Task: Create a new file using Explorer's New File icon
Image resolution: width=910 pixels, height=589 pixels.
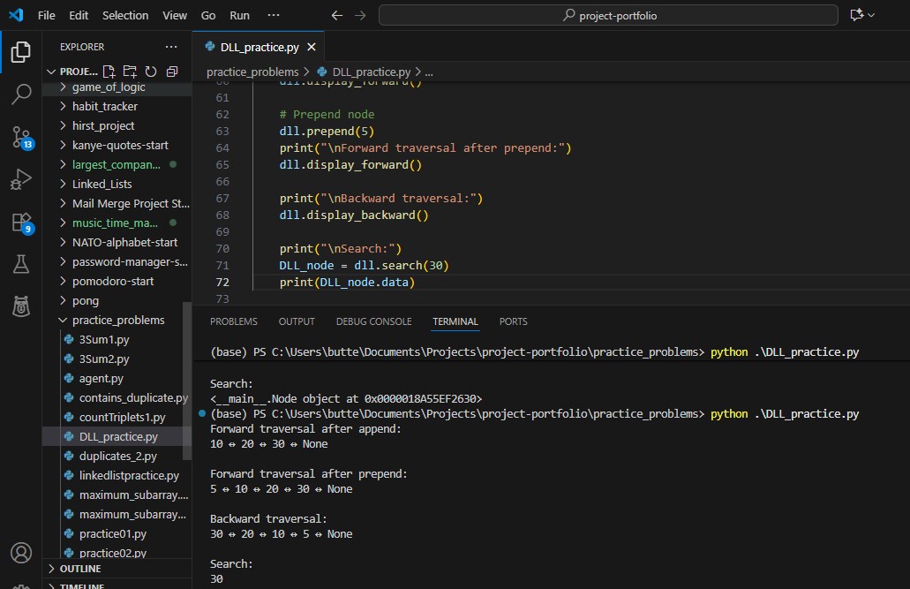Action: tap(109, 72)
